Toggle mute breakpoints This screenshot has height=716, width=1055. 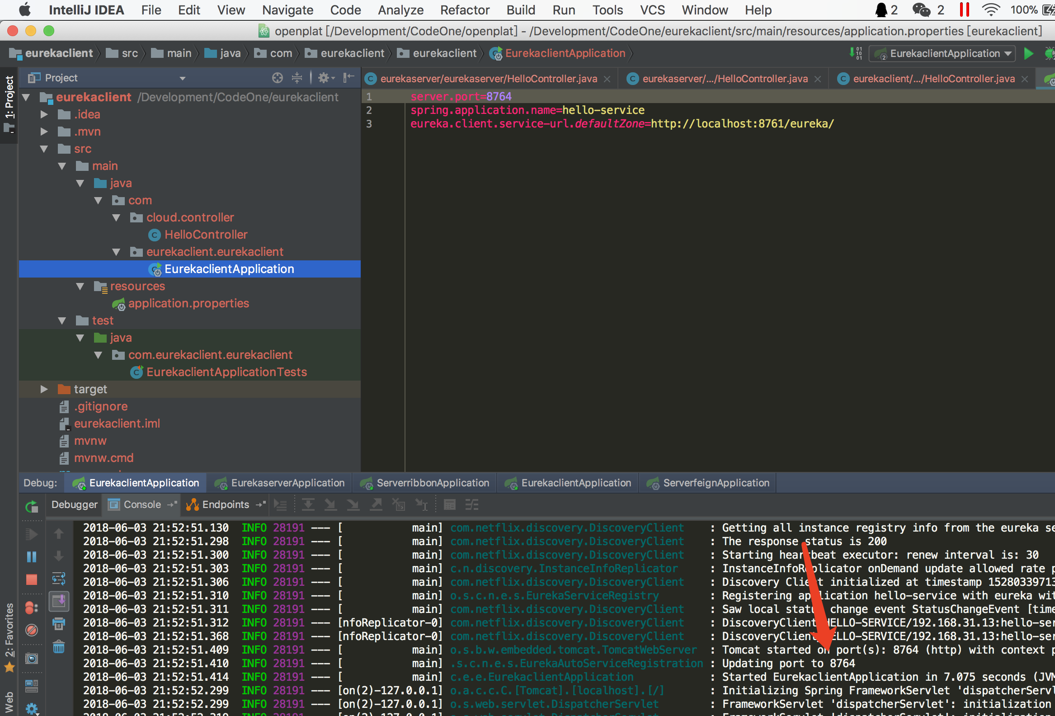[x=31, y=630]
